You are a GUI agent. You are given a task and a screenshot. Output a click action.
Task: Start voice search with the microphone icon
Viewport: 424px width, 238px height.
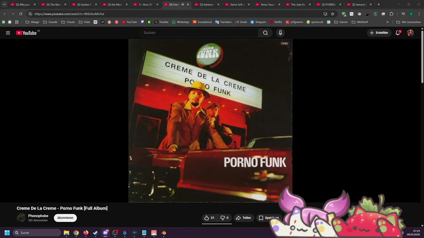(x=280, y=33)
